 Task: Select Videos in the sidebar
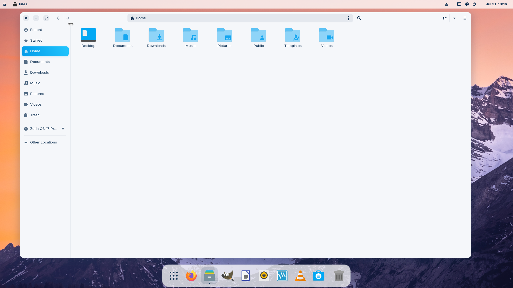click(x=45, y=105)
